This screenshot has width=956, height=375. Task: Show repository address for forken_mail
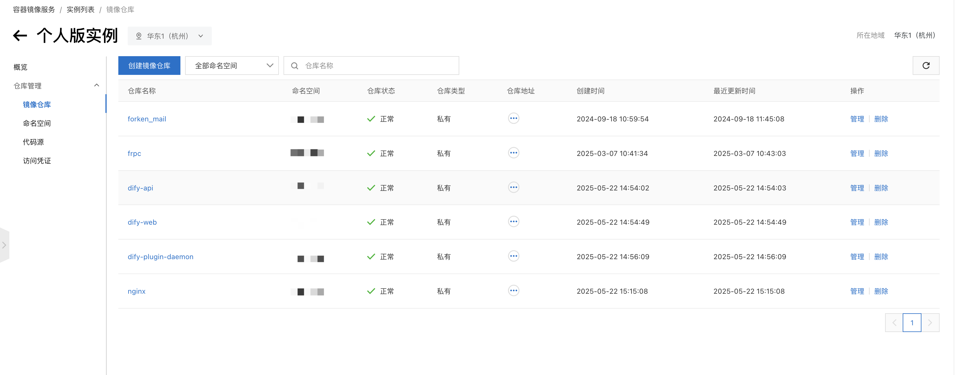tap(513, 118)
